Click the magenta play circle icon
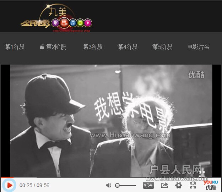222x192 pixels. tap(88, 23)
